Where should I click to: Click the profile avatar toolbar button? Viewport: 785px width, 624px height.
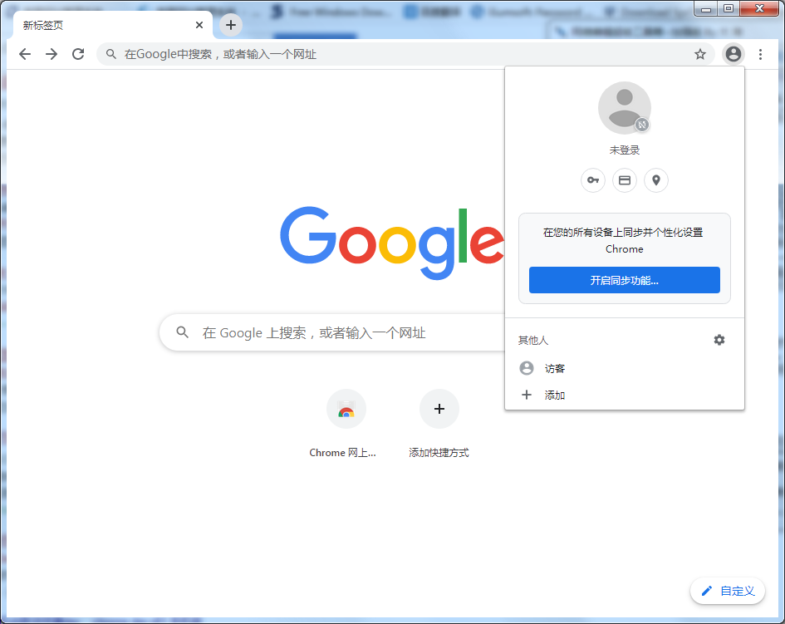(x=733, y=53)
